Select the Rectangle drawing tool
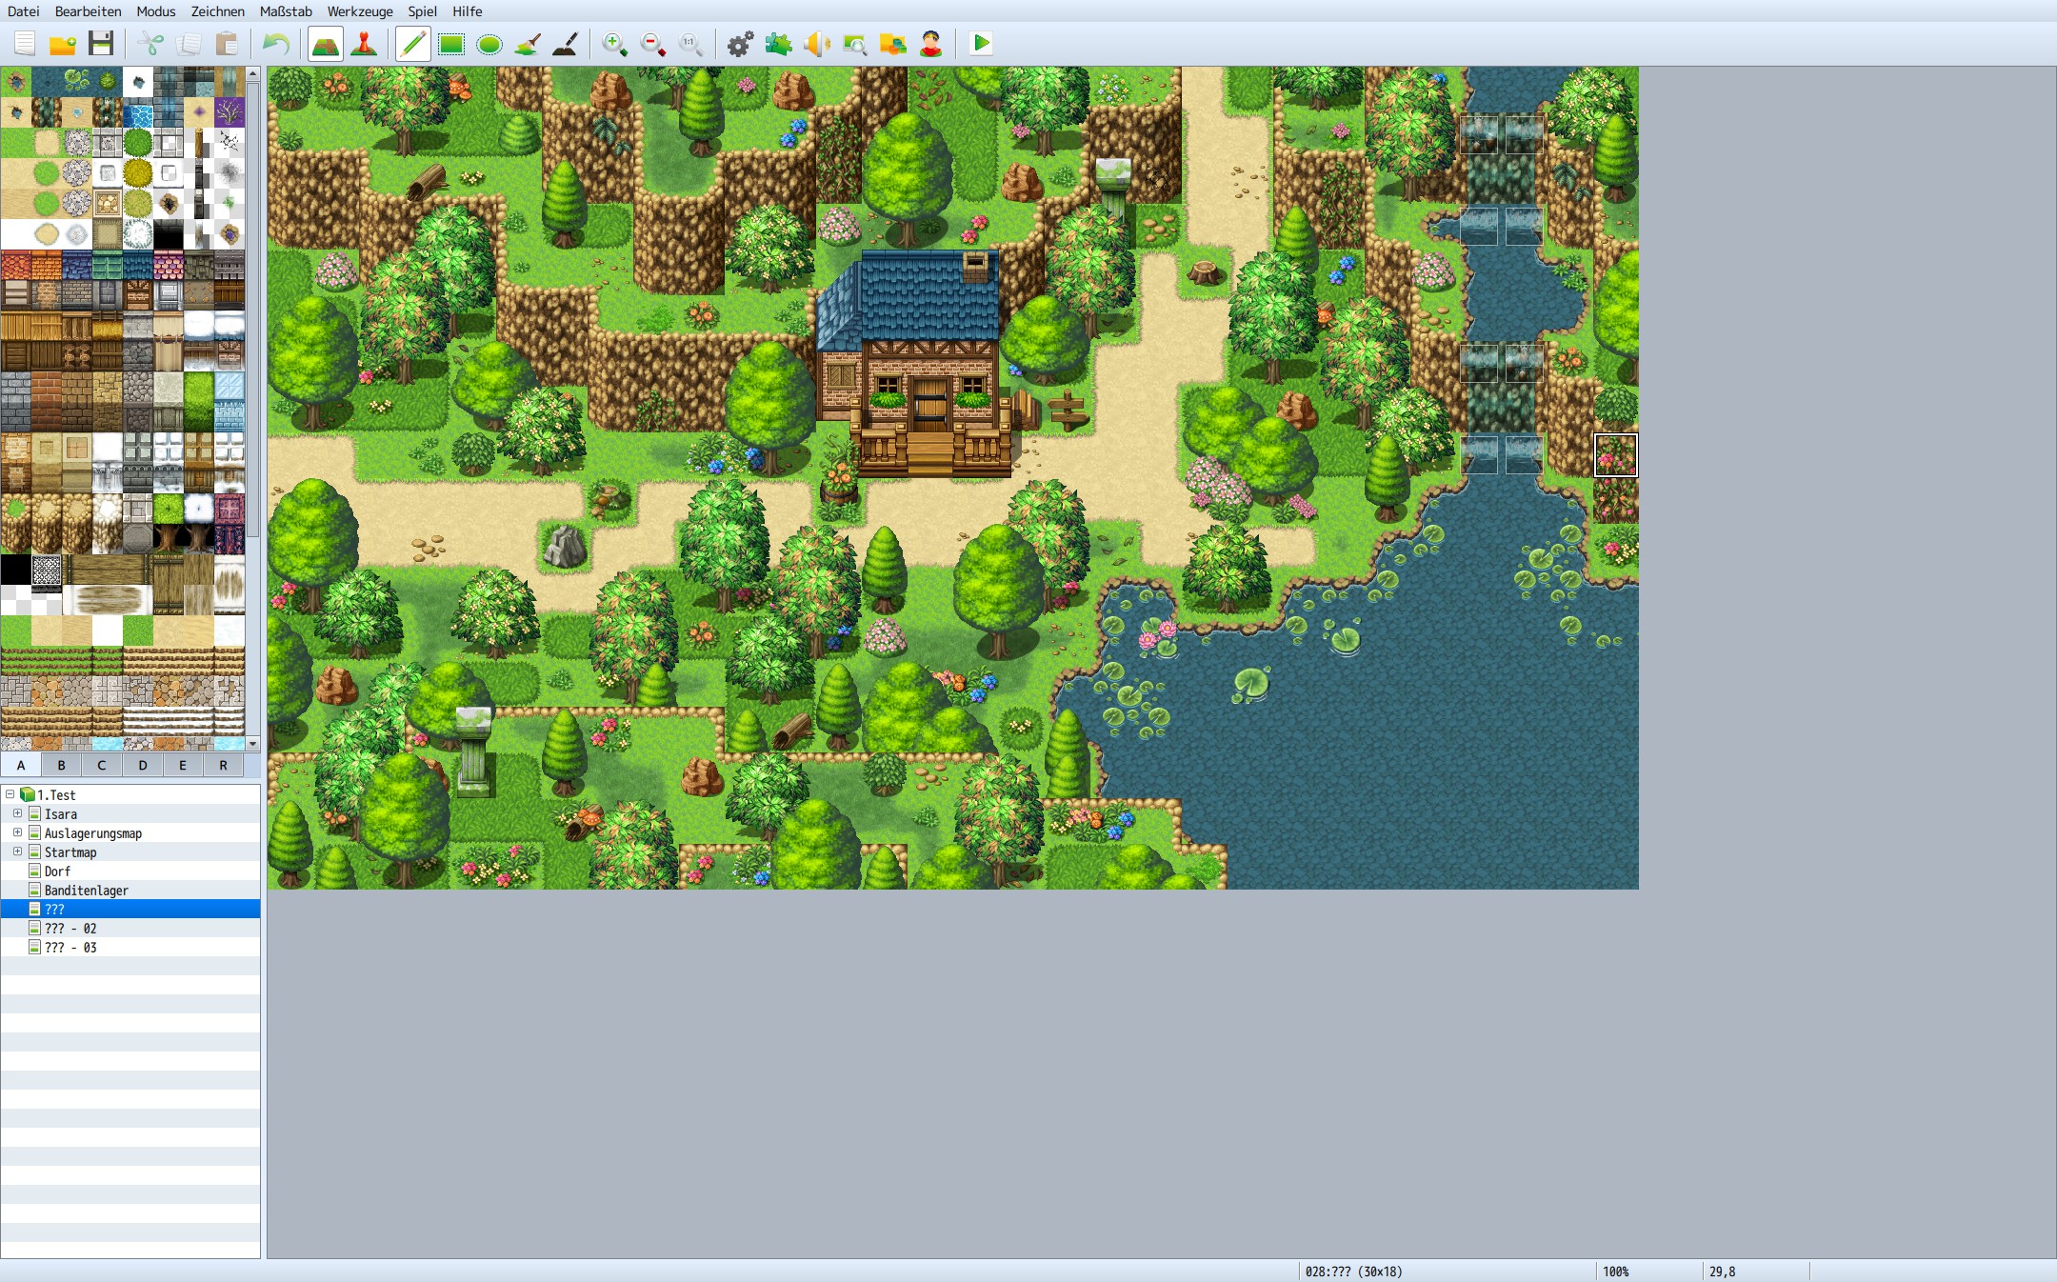This screenshot has width=2057, height=1282. coord(453,43)
